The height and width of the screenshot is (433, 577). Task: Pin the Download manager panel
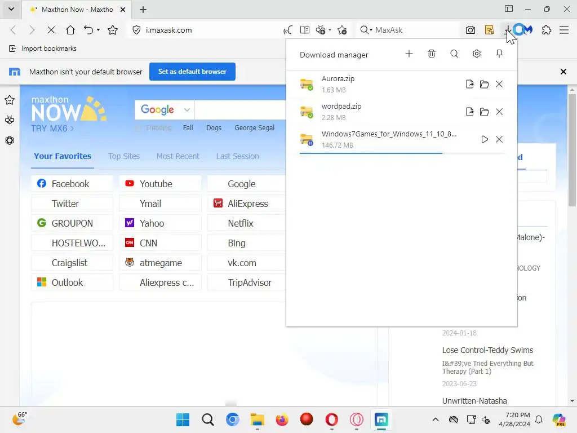click(x=499, y=54)
